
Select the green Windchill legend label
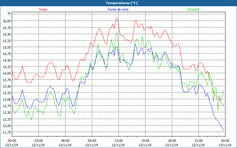(193, 9)
